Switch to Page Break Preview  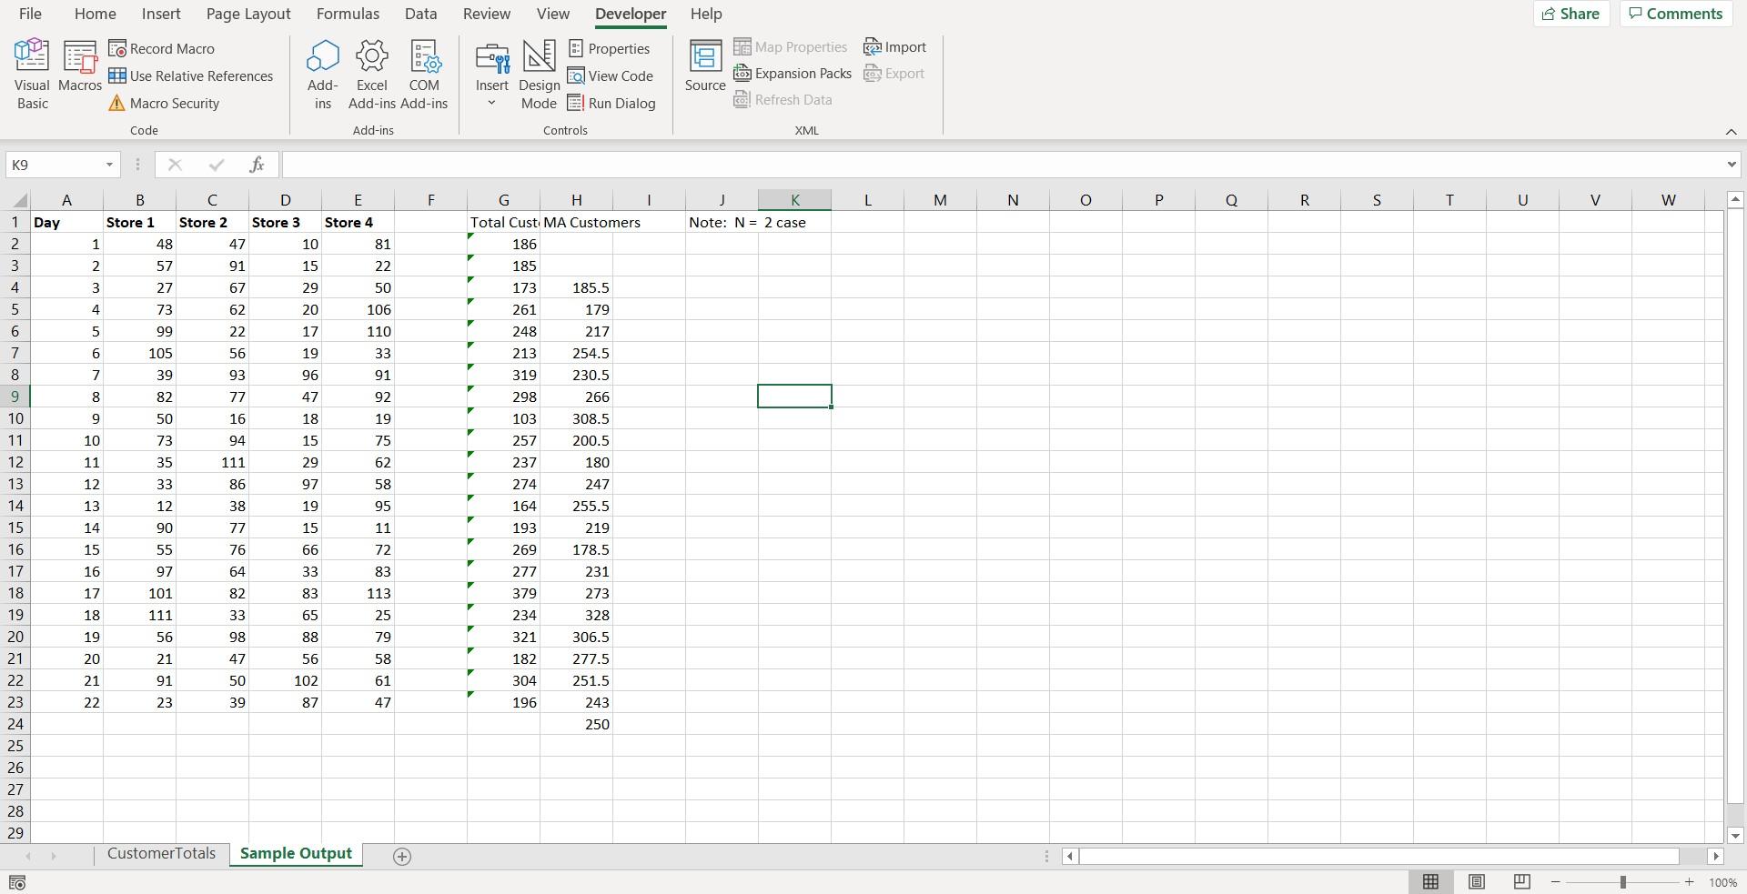[1521, 882]
